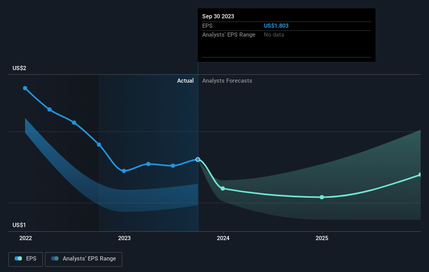Select the Sep 30 2023 EPS data point
Image resolution: width=429 pixels, height=272 pixels.
[x=198, y=160]
